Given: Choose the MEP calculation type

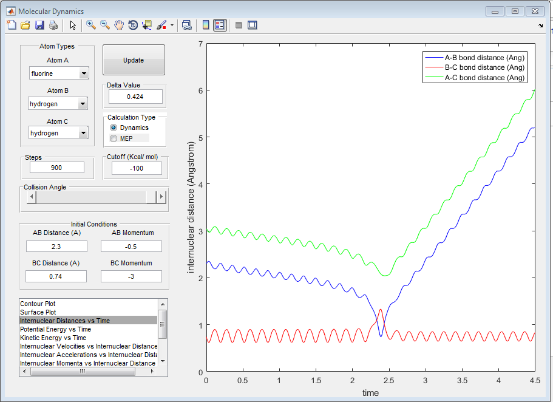Looking at the screenshot, I should (x=114, y=138).
